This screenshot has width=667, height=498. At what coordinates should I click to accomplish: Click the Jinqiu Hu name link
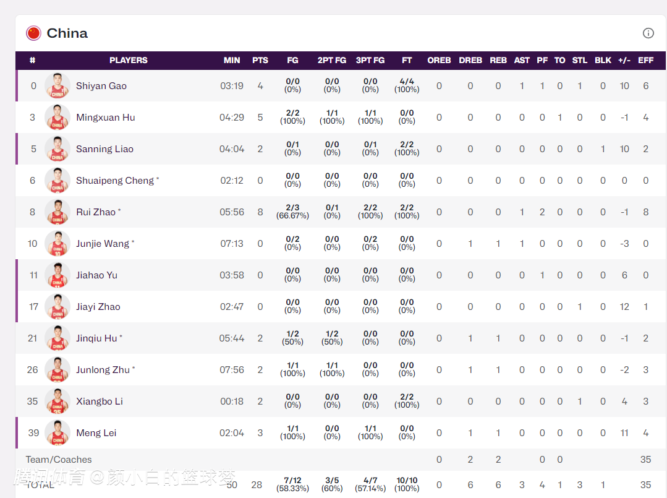(96, 338)
